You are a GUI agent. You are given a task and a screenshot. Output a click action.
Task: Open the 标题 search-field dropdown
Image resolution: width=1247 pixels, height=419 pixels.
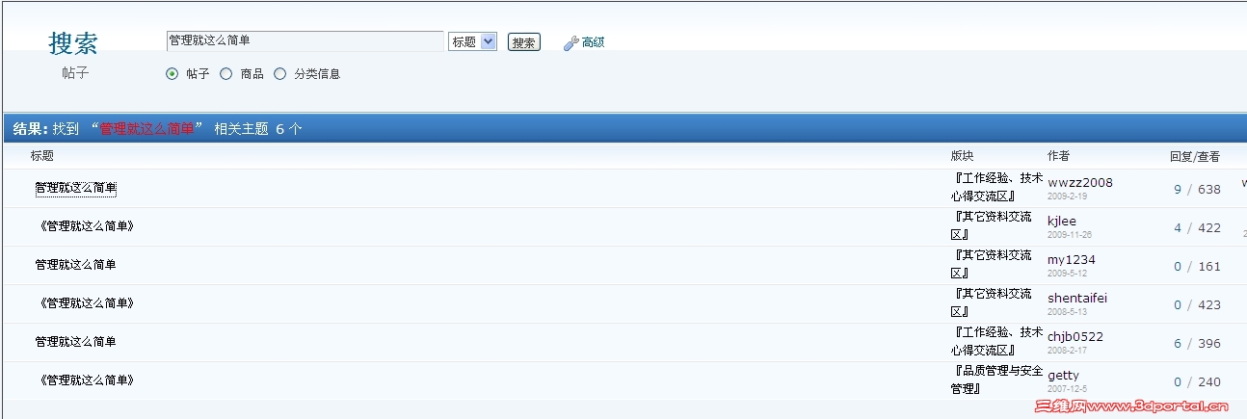[x=472, y=41]
